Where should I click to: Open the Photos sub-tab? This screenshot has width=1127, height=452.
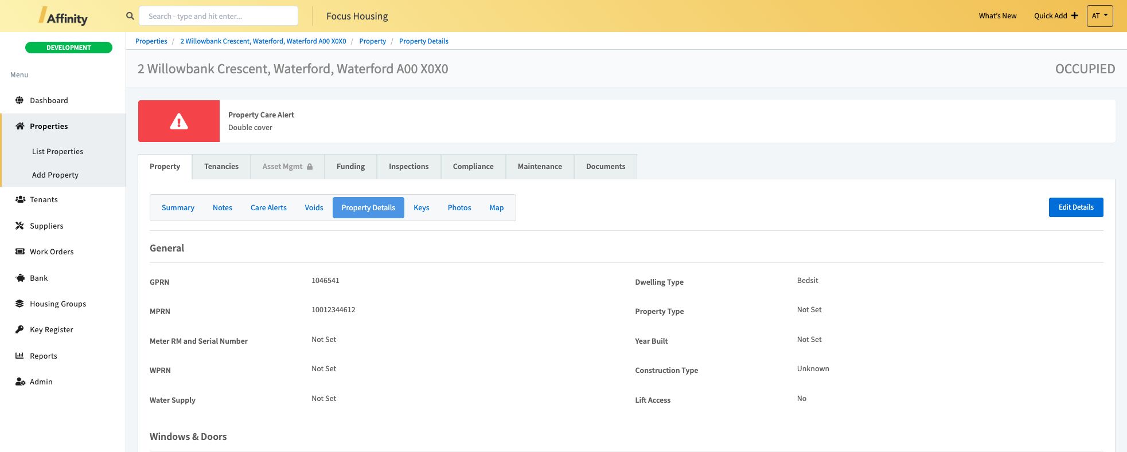pyautogui.click(x=459, y=208)
